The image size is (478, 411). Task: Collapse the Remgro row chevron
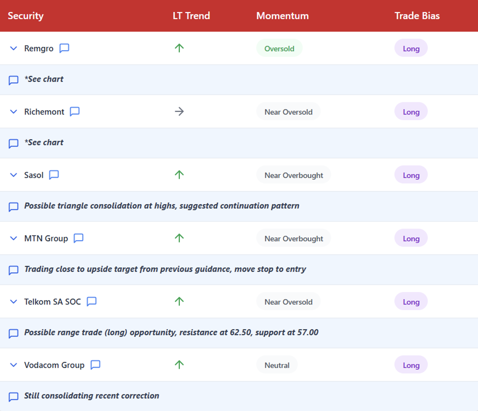14,48
